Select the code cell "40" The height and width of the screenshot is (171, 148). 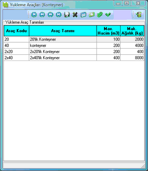click(16, 45)
